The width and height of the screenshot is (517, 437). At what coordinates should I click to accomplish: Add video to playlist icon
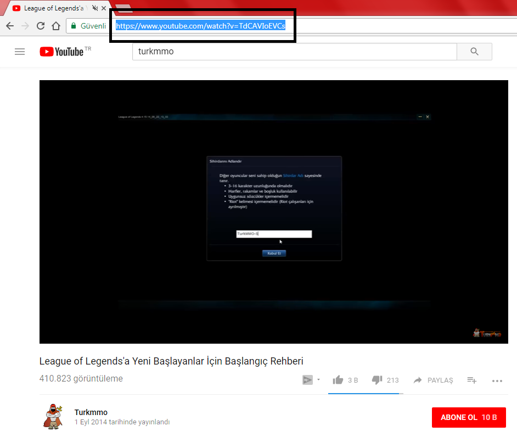(x=472, y=380)
